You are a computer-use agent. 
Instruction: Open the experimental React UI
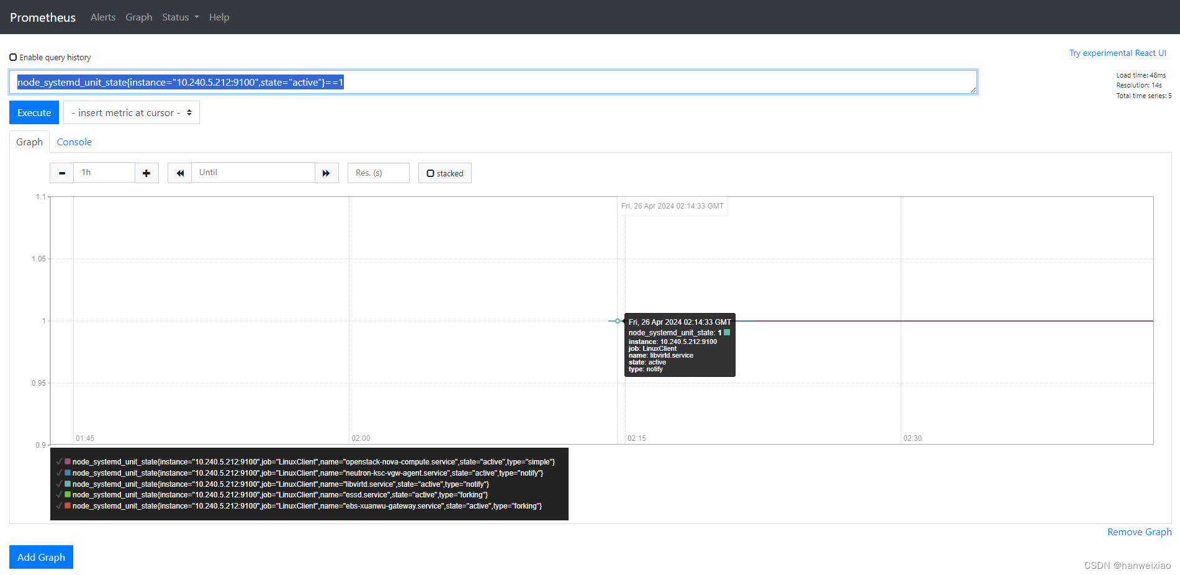pyautogui.click(x=1118, y=53)
